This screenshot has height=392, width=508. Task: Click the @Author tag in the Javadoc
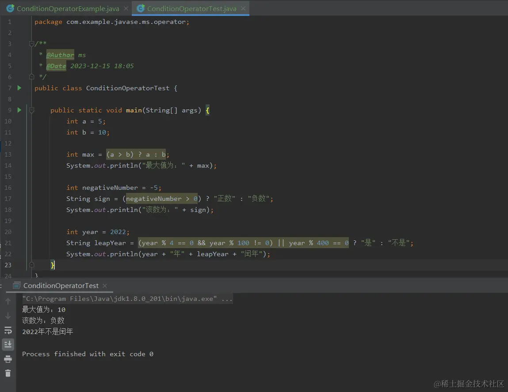[x=60, y=55]
